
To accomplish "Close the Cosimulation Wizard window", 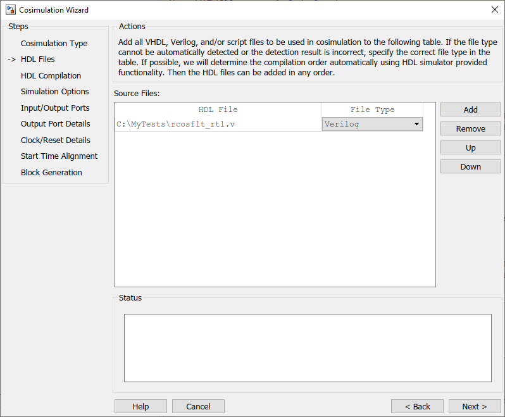I will pos(494,10).
